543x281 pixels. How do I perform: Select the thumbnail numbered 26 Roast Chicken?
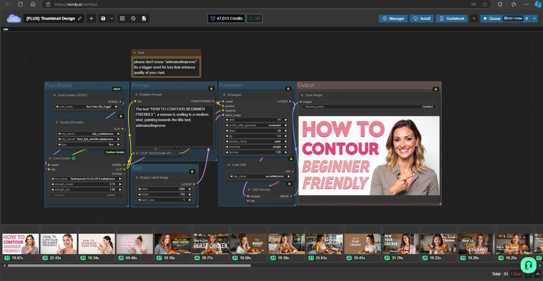(211, 244)
